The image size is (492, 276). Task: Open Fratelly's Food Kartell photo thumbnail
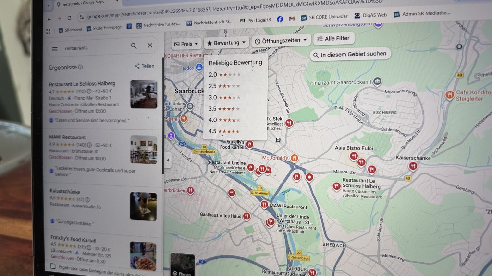[x=143, y=255]
